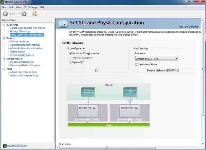The width and height of the screenshot is (206, 150).
Task: Click the System Information icon at bottom left
Action: (x=4, y=146)
